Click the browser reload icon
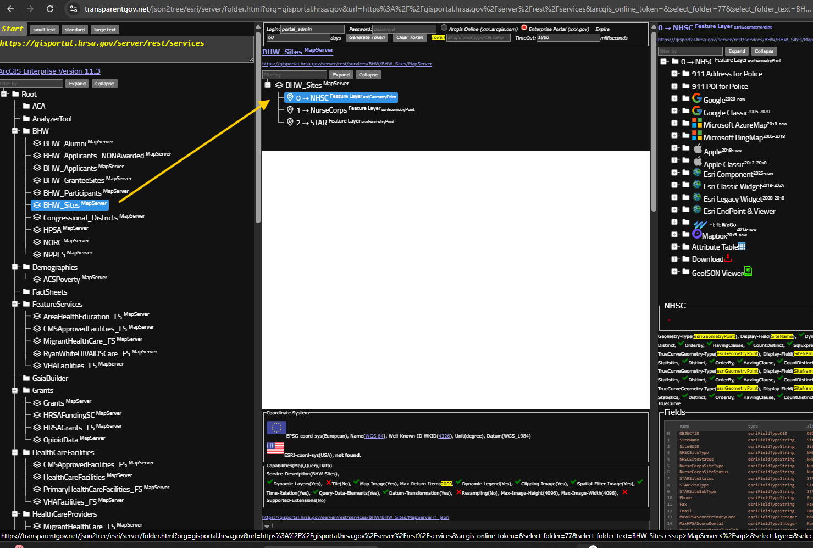The width and height of the screenshot is (813, 548). (50, 9)
